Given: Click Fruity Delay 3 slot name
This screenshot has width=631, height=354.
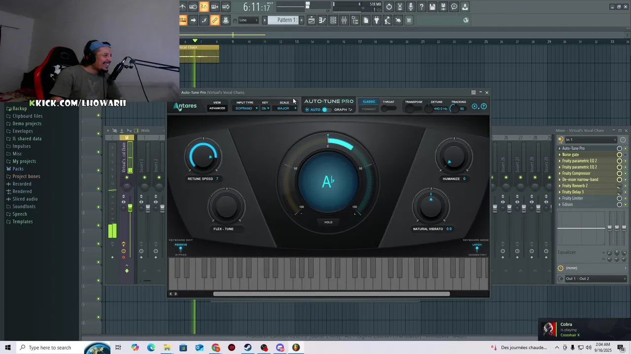Looking at the screenshot, I should coord(573,192).
